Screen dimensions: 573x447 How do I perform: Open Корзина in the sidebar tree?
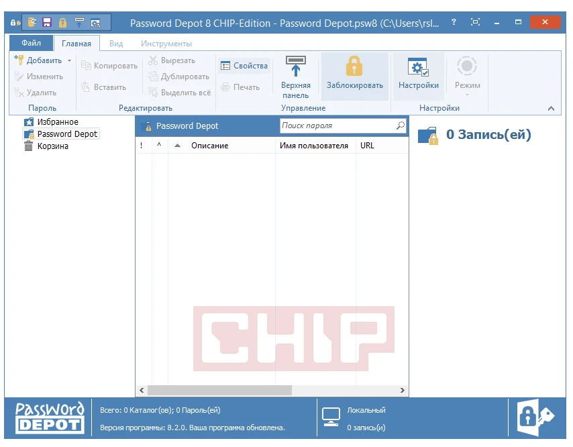click(x=52, y=146)
